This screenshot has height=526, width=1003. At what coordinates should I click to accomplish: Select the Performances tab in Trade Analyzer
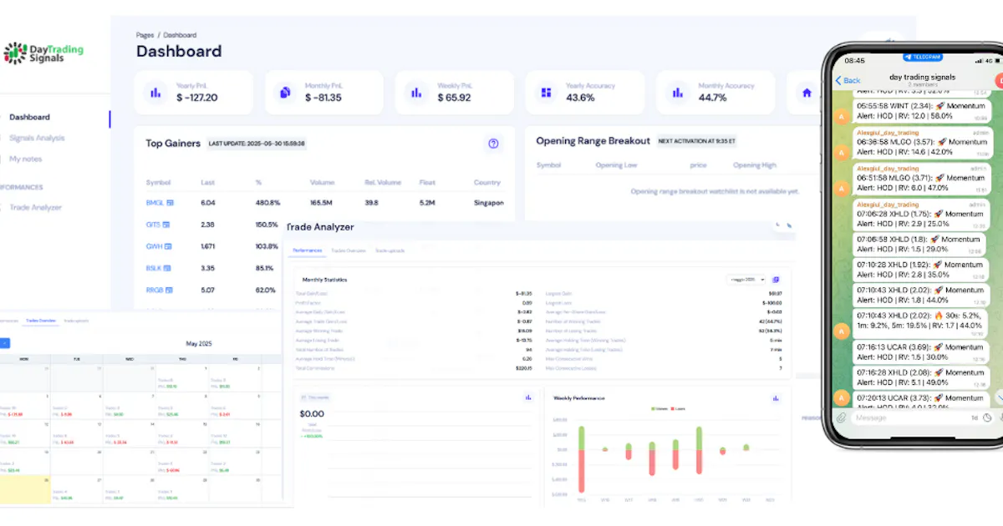pyautogui.click(x=306, y=250)
